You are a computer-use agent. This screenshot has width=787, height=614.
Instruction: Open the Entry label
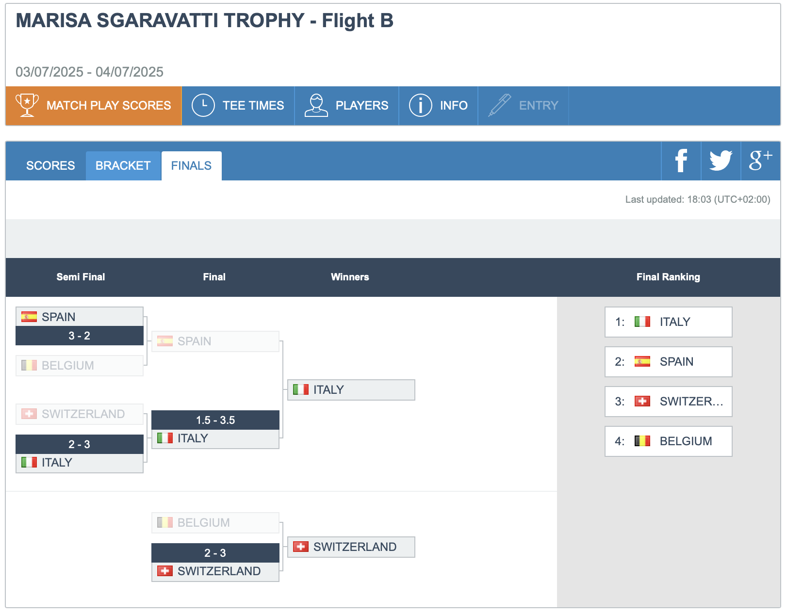click(539, 106)
